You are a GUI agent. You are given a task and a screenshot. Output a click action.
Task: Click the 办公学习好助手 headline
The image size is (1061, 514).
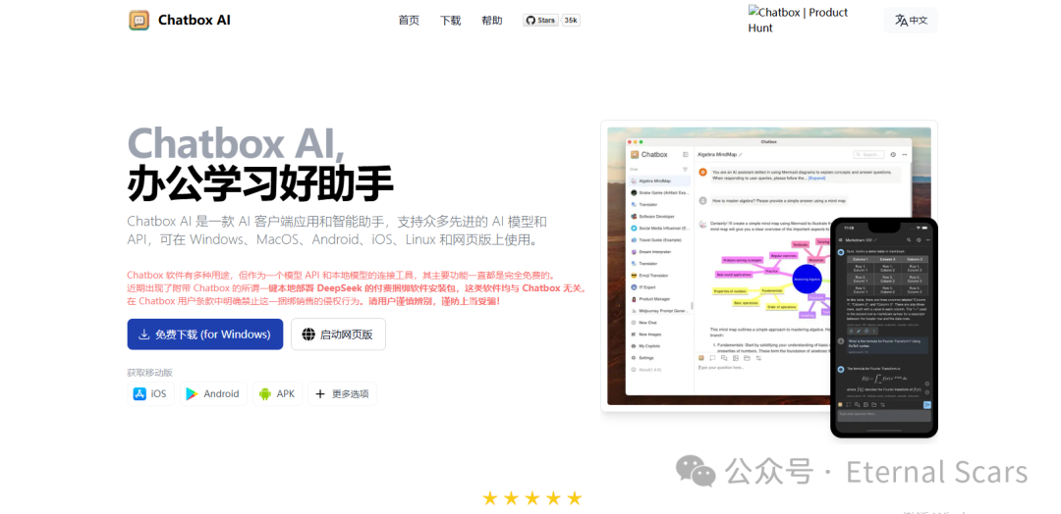click(260, 182)
